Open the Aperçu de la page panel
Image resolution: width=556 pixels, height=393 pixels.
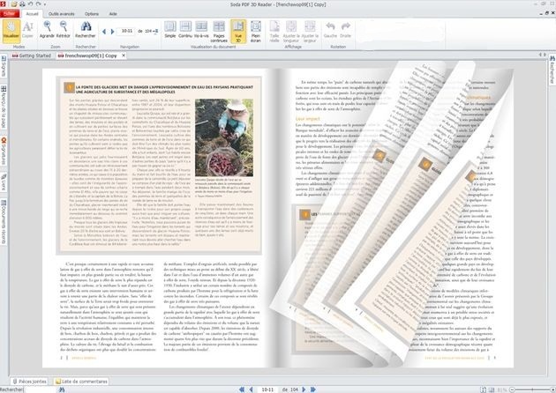pyautogui.click(x=4, y=107)
